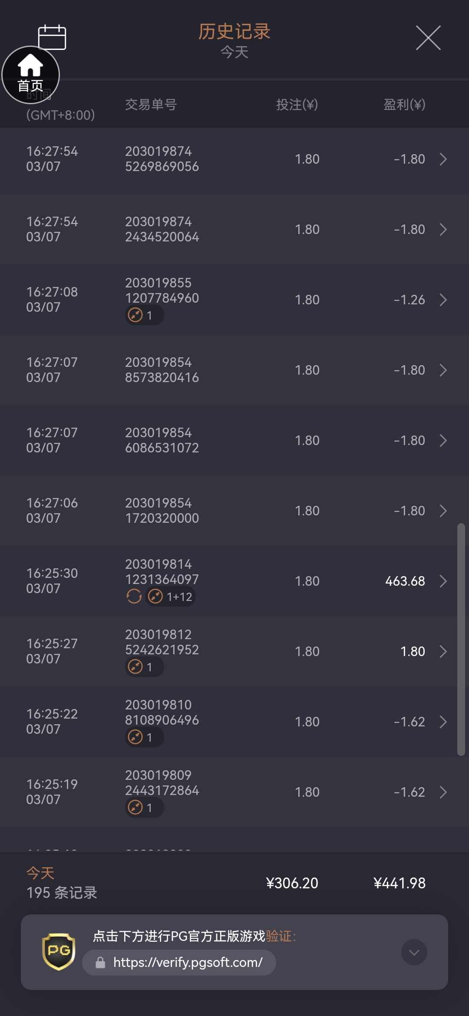This screenshot has height=1016, width=469.
Task: Close the 历史记录 history panel
Action: pos(428,38)
